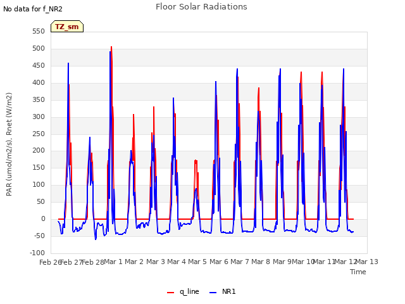Click the Mar 3 x-axis date label
Screen dimensions: 405x304
point(156,262)
